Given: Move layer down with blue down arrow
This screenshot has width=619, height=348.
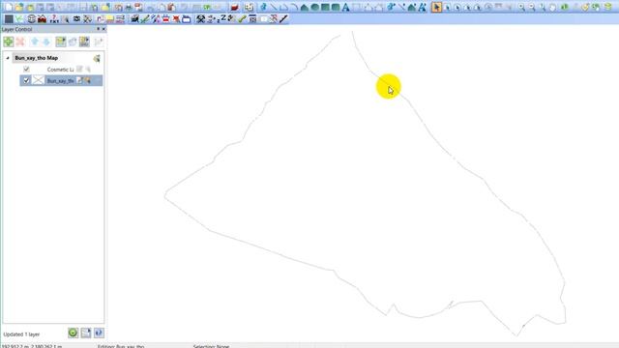Looking at the screenshot, I should [46, 42].
